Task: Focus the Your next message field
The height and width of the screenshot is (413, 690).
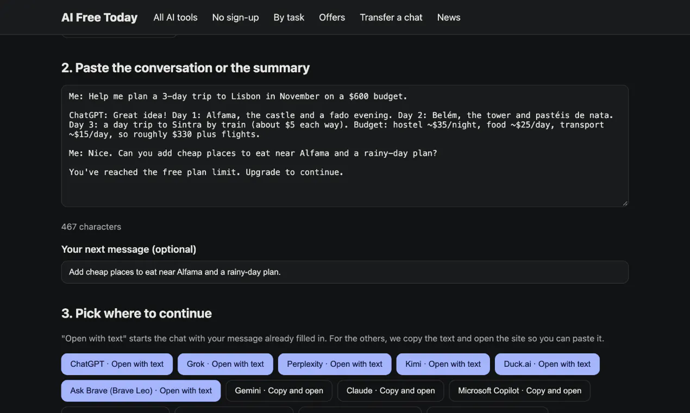Action: coord(345,272)
